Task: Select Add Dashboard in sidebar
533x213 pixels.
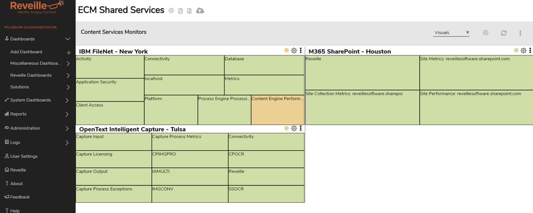Action: point(26,52)
